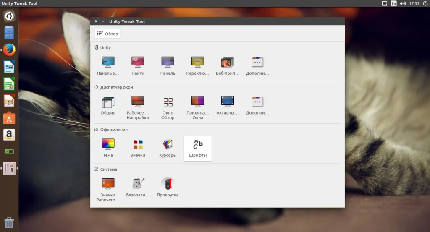Open the Тема theme settings
This screenshot has width=430, height=232.
pyautogui.click(x=108, y=148)
